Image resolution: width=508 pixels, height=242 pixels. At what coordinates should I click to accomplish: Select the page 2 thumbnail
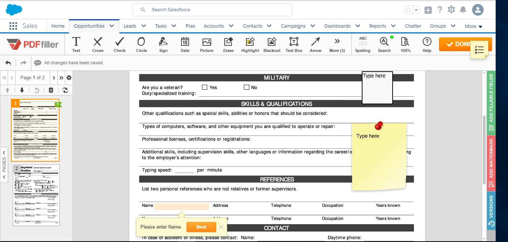(36, 195)
